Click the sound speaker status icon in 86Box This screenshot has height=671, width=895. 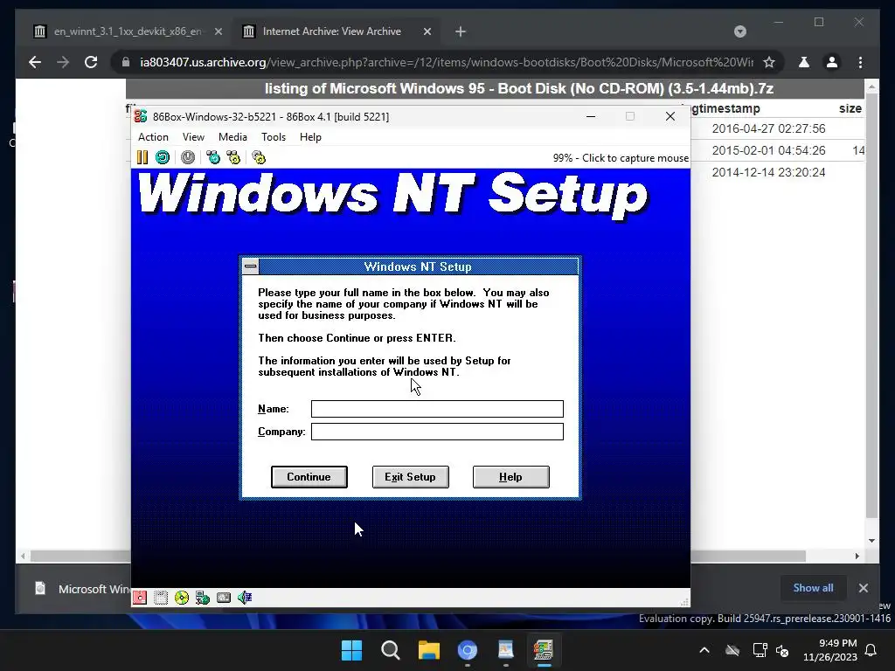pos(245,598)
